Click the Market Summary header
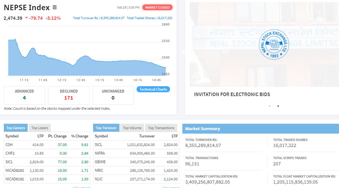Image resolution: width=339 pixels, height=188 pixels. 261,129
